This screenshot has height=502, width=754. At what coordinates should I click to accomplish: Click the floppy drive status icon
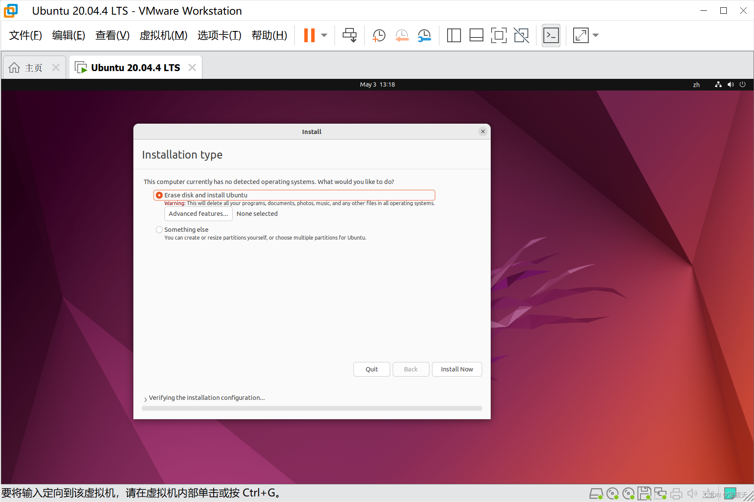(644, 493)
